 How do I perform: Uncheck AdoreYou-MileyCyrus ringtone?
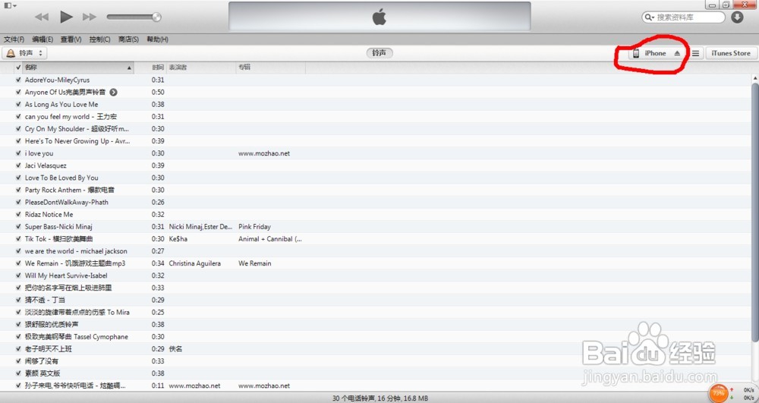(18, 80)
